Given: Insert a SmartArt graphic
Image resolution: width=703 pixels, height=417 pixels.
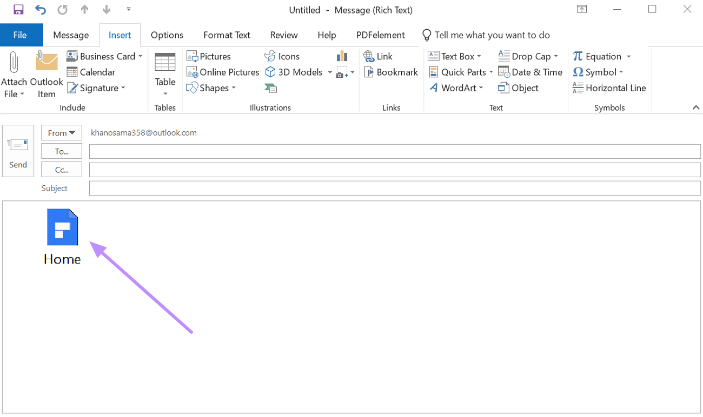Looking at the screenshot, I should click(x=271, y=88).
